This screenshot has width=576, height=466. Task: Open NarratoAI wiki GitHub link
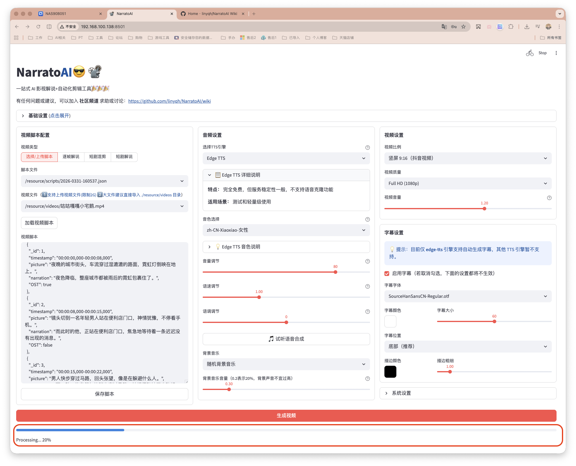tap(169, 101)
